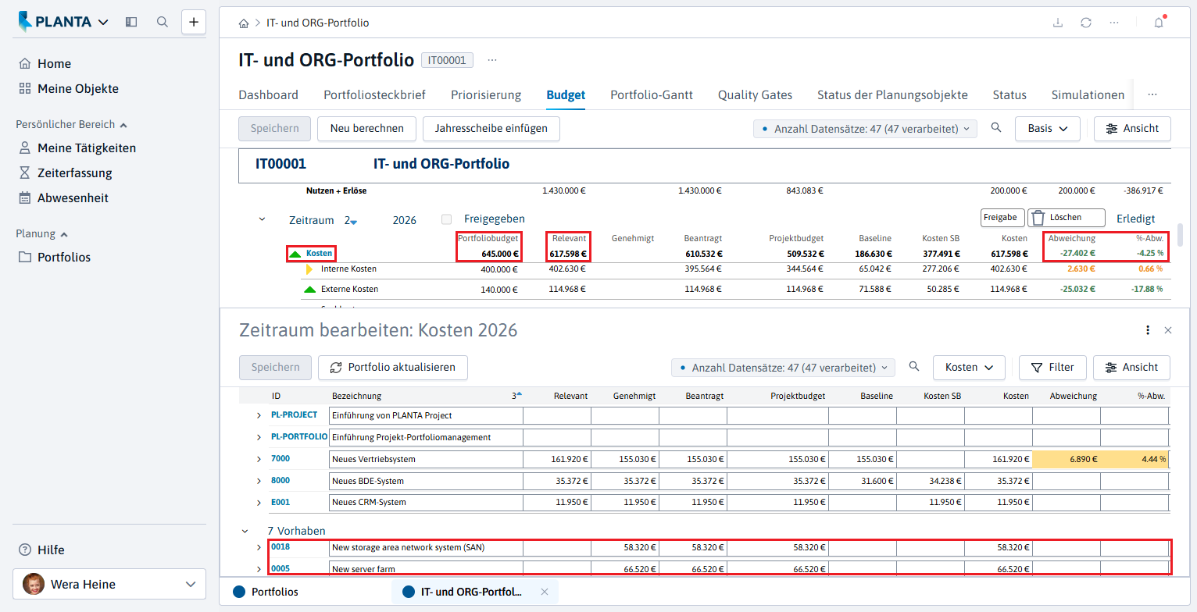Viewport: 1197px width, 612px height.
Task: Select the Quality Gates tab
Action: [755, 95]
